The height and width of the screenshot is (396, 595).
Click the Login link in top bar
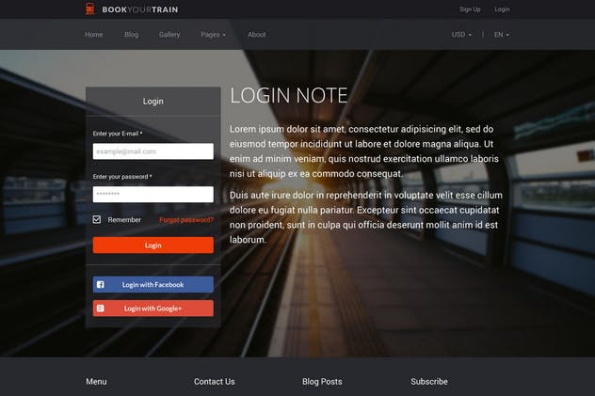[502, 9]
